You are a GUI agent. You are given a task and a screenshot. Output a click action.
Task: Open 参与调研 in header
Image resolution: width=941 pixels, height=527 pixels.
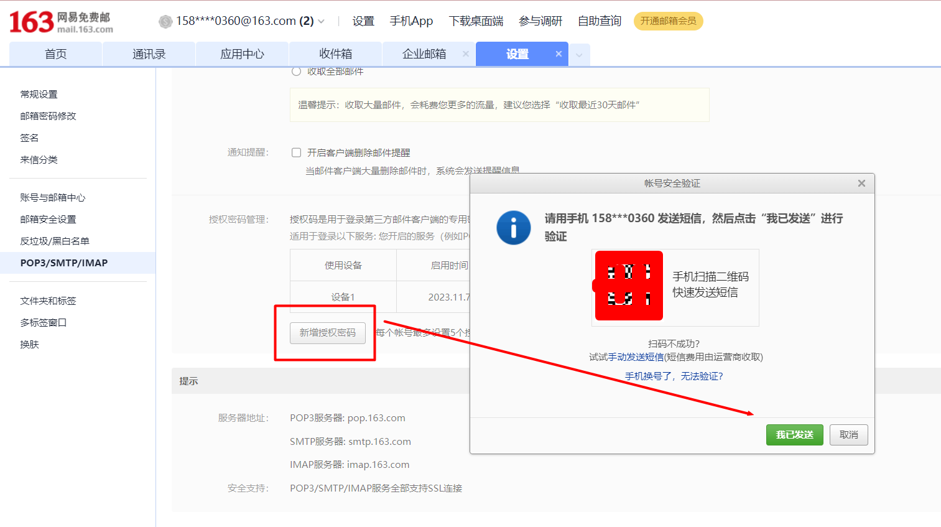pyautogui.click(x=540, y=21)
